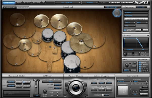Toggle Cached memory mode
This screenshot has height=98, width=152.
[27, 86]
